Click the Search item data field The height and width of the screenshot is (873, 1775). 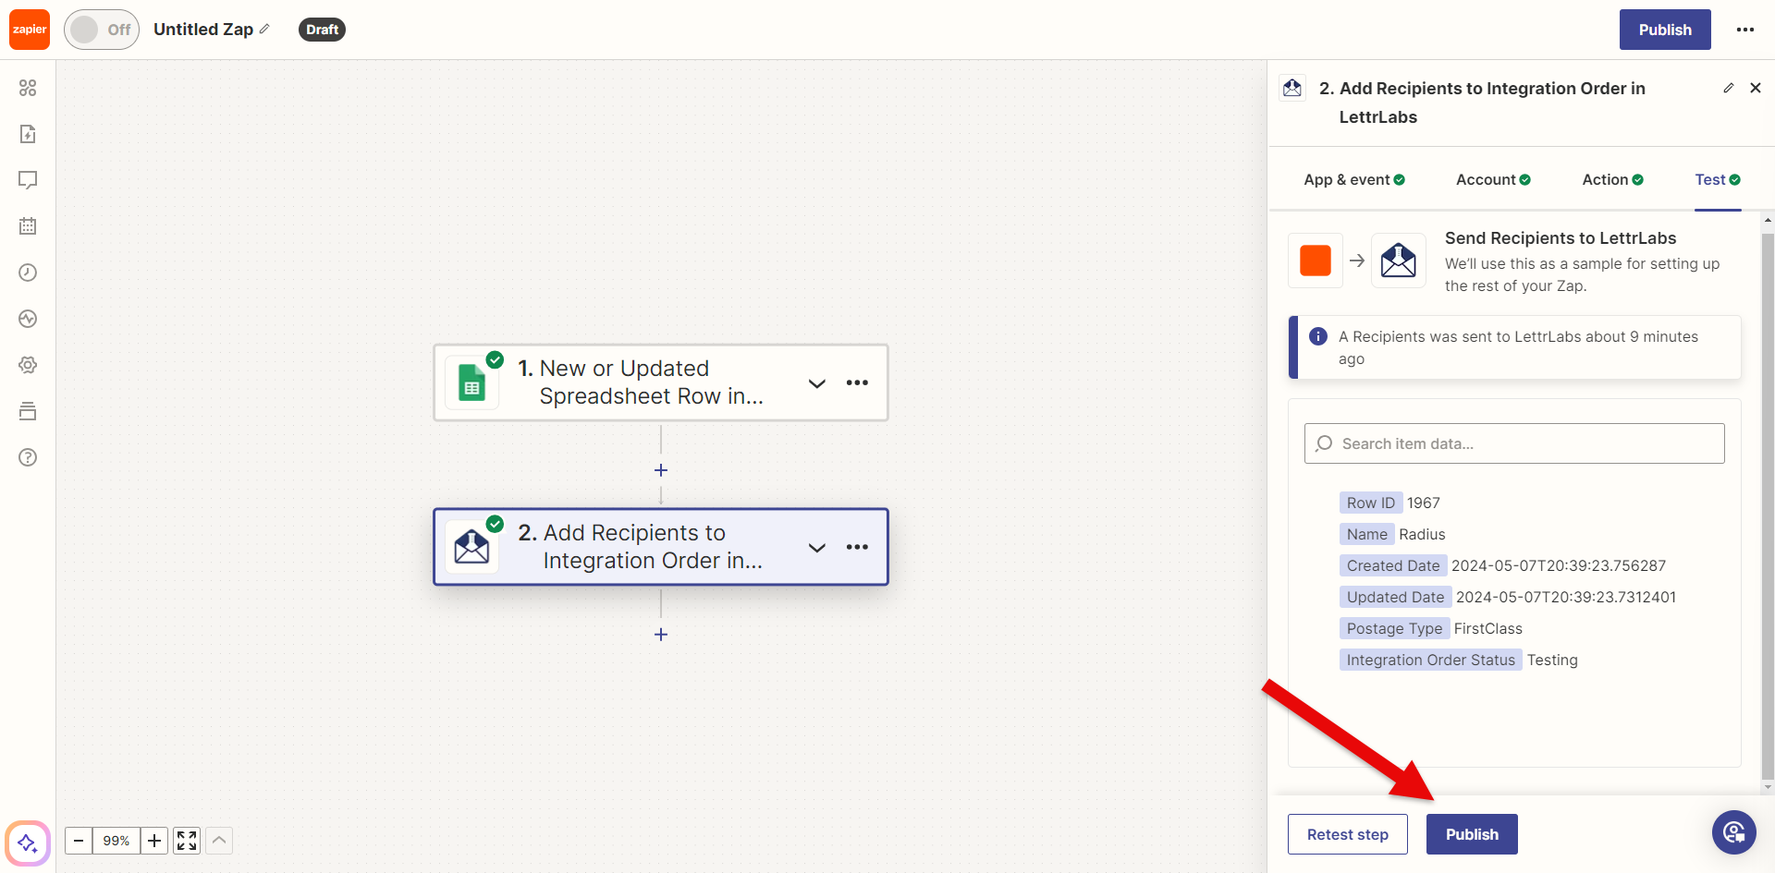[1514, 443]
